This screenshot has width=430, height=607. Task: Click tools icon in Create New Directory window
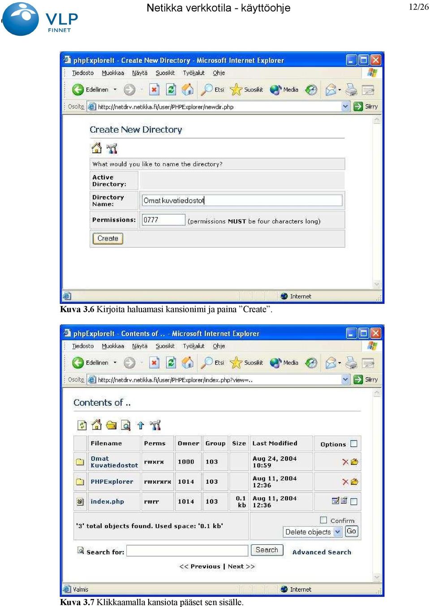pyautogui.click(x=112, y=148)
